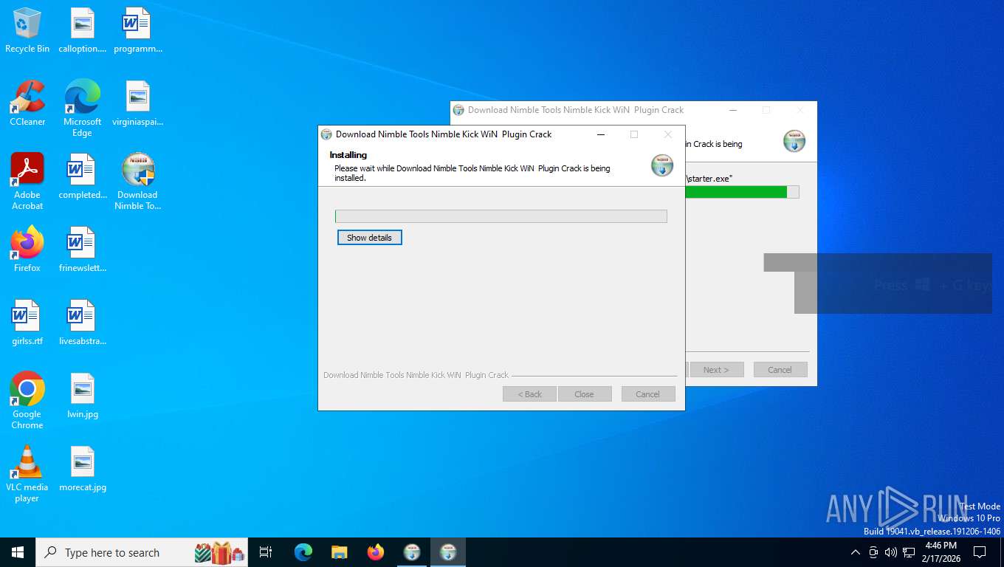Open the Recycle Bin desktop icon
Viewport: 1004px width, 567px height.
tap(27, 31)
